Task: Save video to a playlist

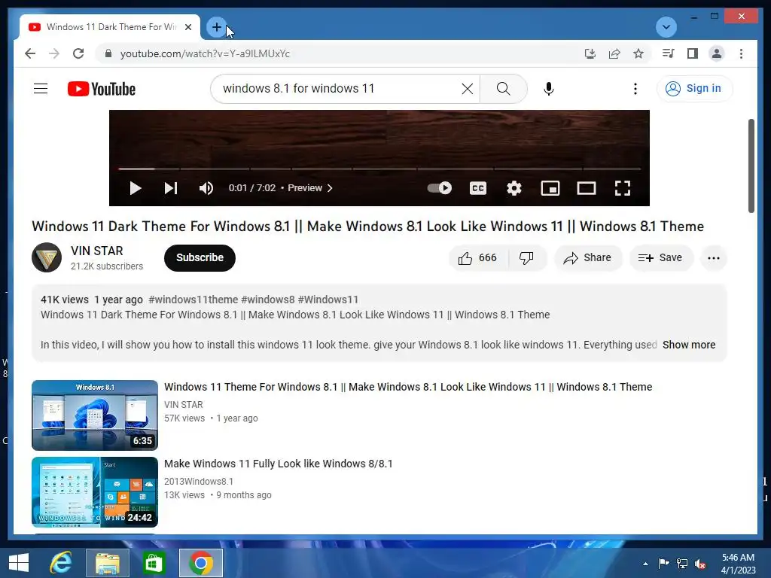Action: coord(661,257)
